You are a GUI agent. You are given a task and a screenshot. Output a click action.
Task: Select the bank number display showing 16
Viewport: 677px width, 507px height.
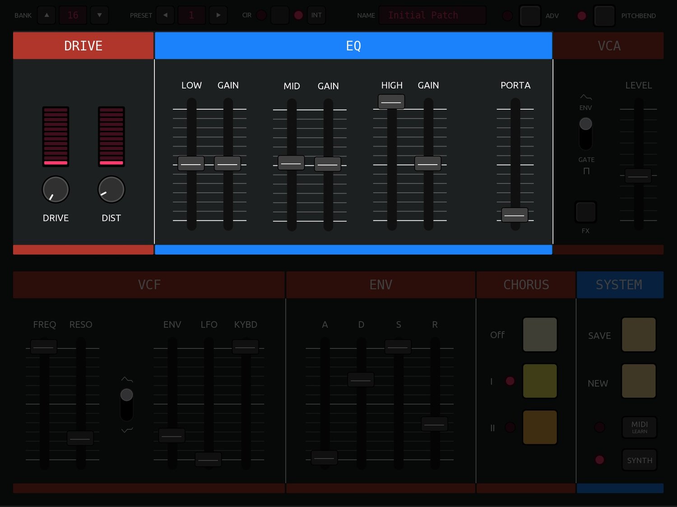[73, 15]
